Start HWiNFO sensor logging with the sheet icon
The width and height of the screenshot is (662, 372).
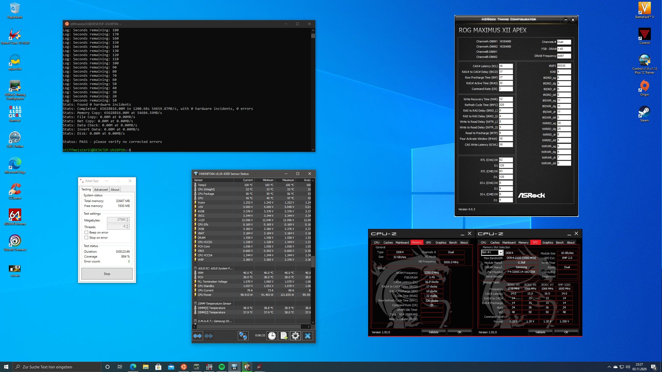click(x=284, y=336)
